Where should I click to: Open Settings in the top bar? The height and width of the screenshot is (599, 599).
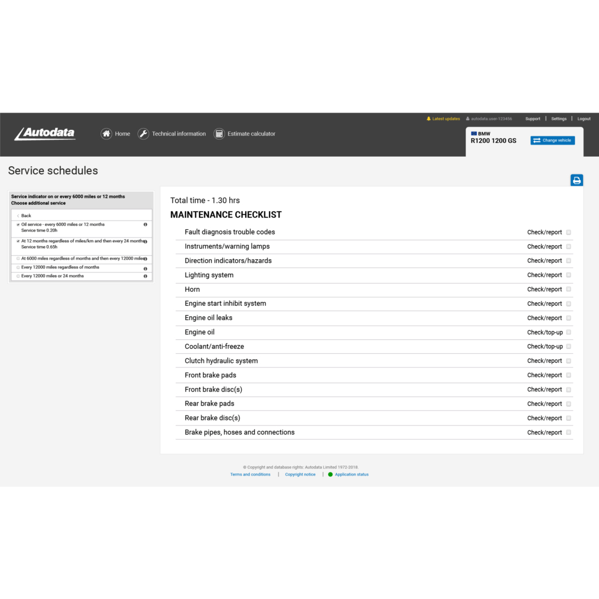[x=559, y=119]
